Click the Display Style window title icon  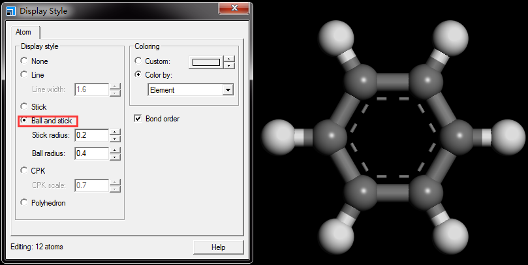pyautogui.click(x=11, y=11)
